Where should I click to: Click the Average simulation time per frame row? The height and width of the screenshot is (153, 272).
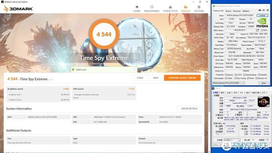pyautogui.click(x=104, y=96)
